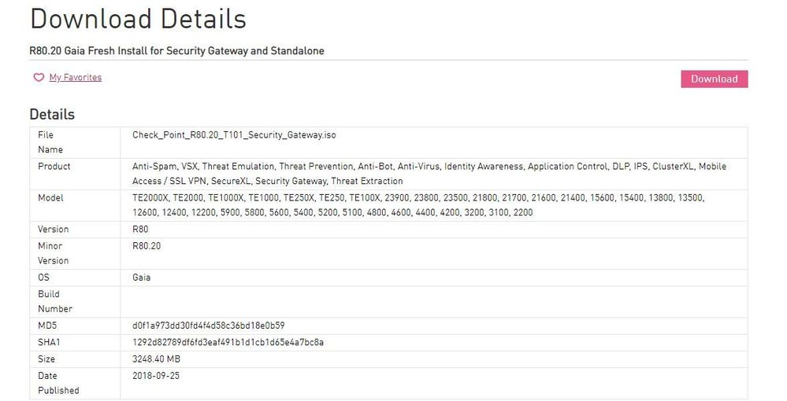Click the R80.20 Gaia Fresh Install subtitle
The image size is (787, 401).
point(177,51)
